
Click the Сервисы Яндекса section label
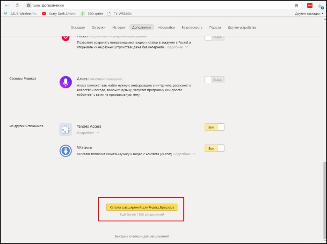pyautogui.click(x=23, y=79)
